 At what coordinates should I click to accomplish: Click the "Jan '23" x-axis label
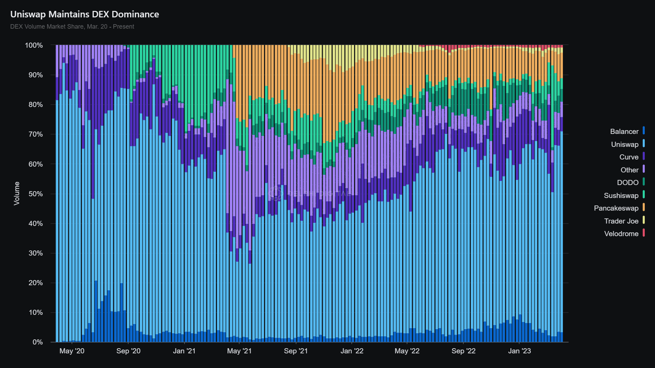coord(519,351)
